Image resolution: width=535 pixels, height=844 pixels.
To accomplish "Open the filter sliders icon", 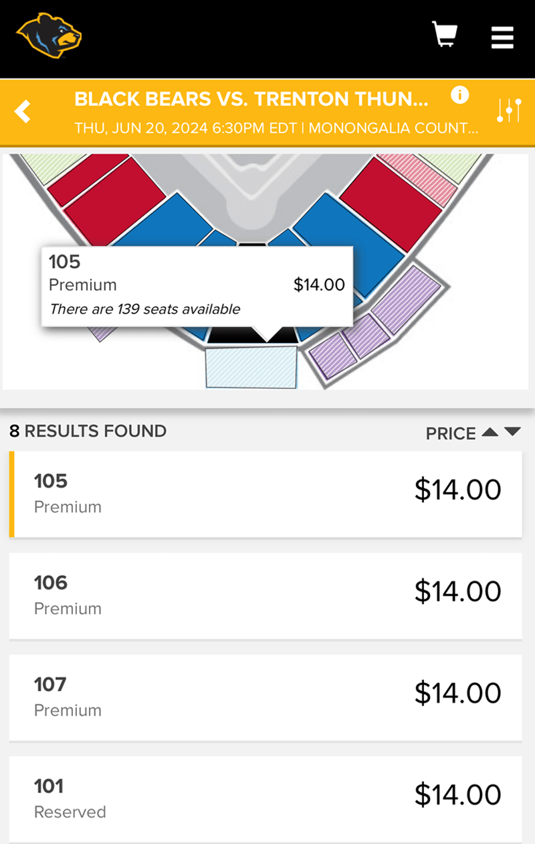I will pyautogui.click(x=509, y=111).
